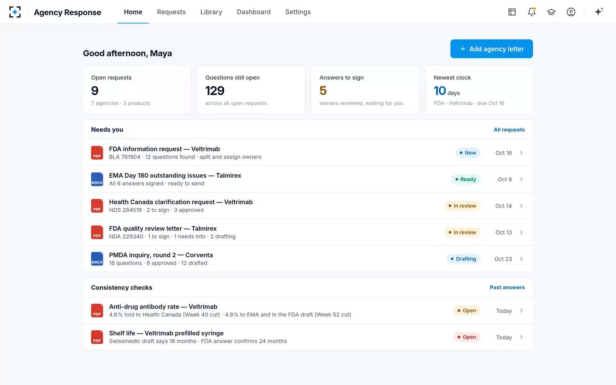Click the Drafting status badge
The height and width of the screenshot is (385, 616).
coord(464,259)
